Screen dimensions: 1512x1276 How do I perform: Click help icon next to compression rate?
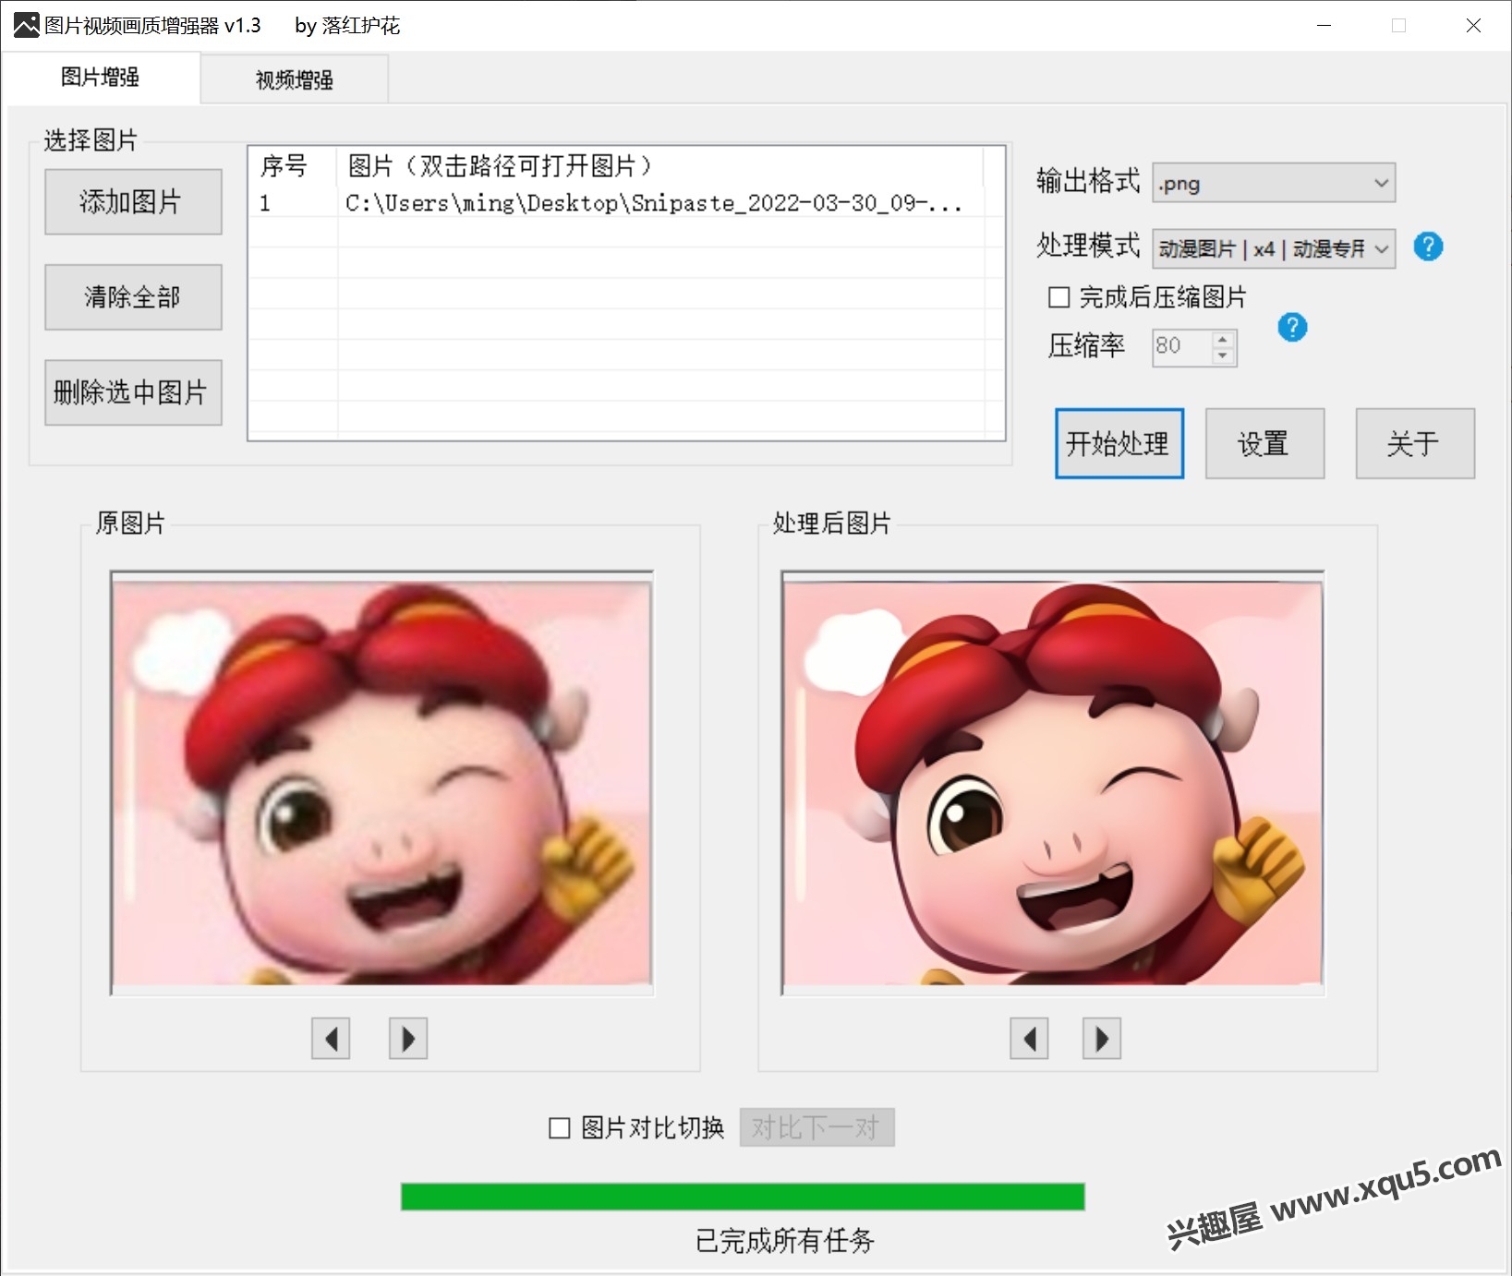coord(1291,328)
